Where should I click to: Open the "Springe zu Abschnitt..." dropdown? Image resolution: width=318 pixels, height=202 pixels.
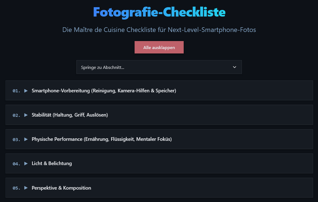point(159,67)
